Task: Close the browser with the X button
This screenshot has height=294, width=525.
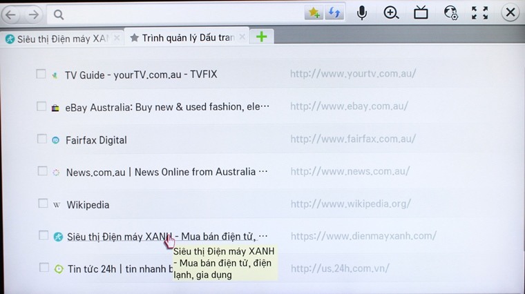Action: point(510,12)
